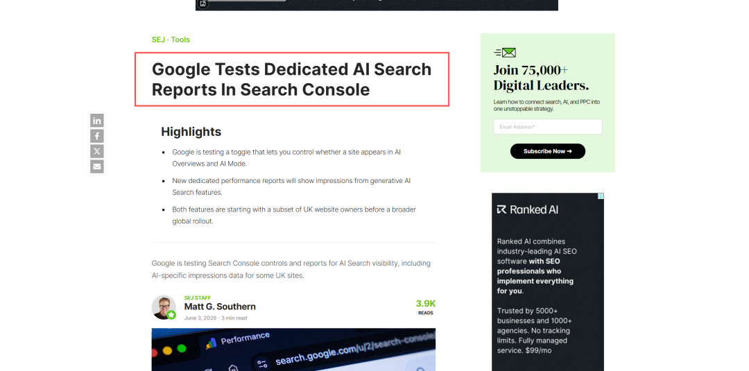Click the '3.9K READS' count

426,307
